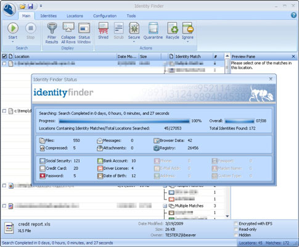
Task: Click the Overall progress bar
Action: coord(239,121)
